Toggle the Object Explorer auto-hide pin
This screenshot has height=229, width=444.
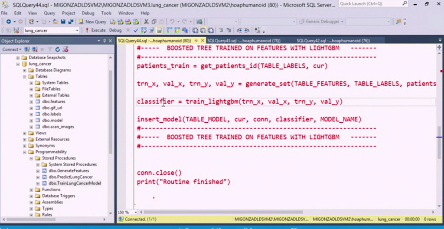point(104,41)
